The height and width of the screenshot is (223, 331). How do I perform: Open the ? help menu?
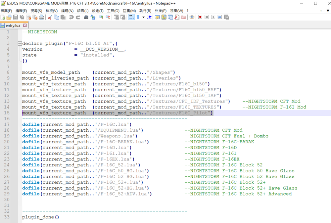pos(187,11)
